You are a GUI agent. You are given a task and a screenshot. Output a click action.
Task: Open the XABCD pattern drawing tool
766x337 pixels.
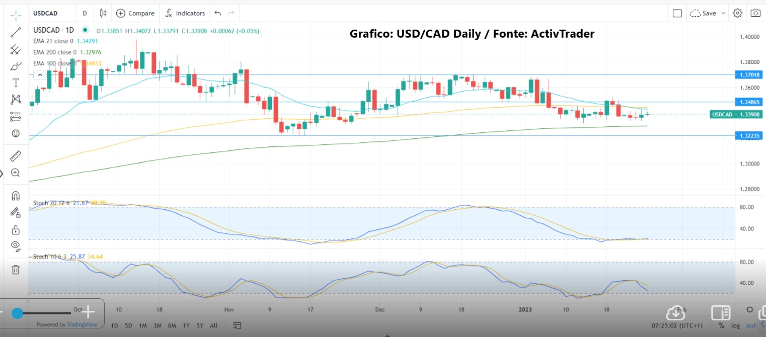point(15,99)
